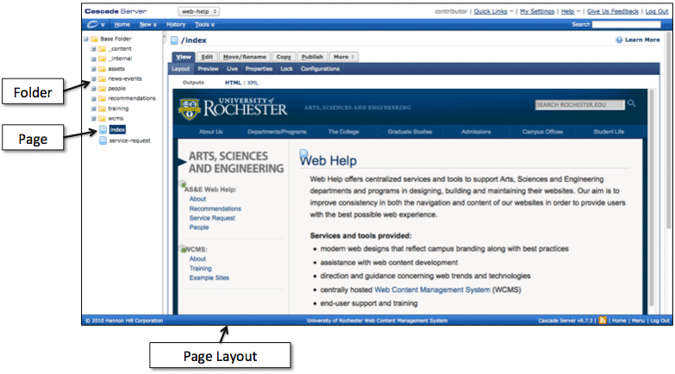Image resolution: width=675 pixels, height=374 pixels.
Task: Open the More tab menu
Action: pos(344,57)
